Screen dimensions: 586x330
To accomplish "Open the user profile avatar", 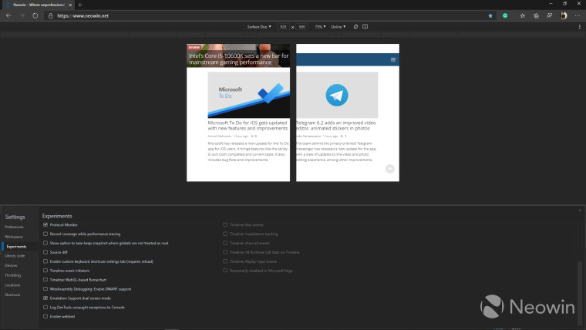I will pos(564,15).
